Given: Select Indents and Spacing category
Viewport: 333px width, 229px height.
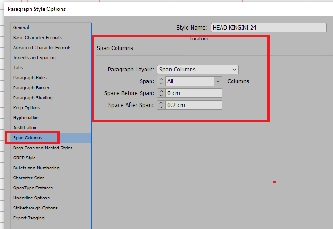Looking at the screenshot, I should pyautogui.click(x=35, y=58).
